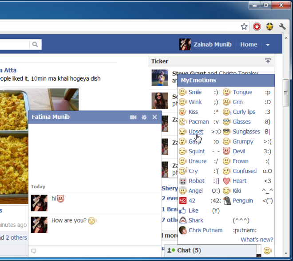Insert the Shark emoticon
This screenshot has width=293, height=261.
196,221
